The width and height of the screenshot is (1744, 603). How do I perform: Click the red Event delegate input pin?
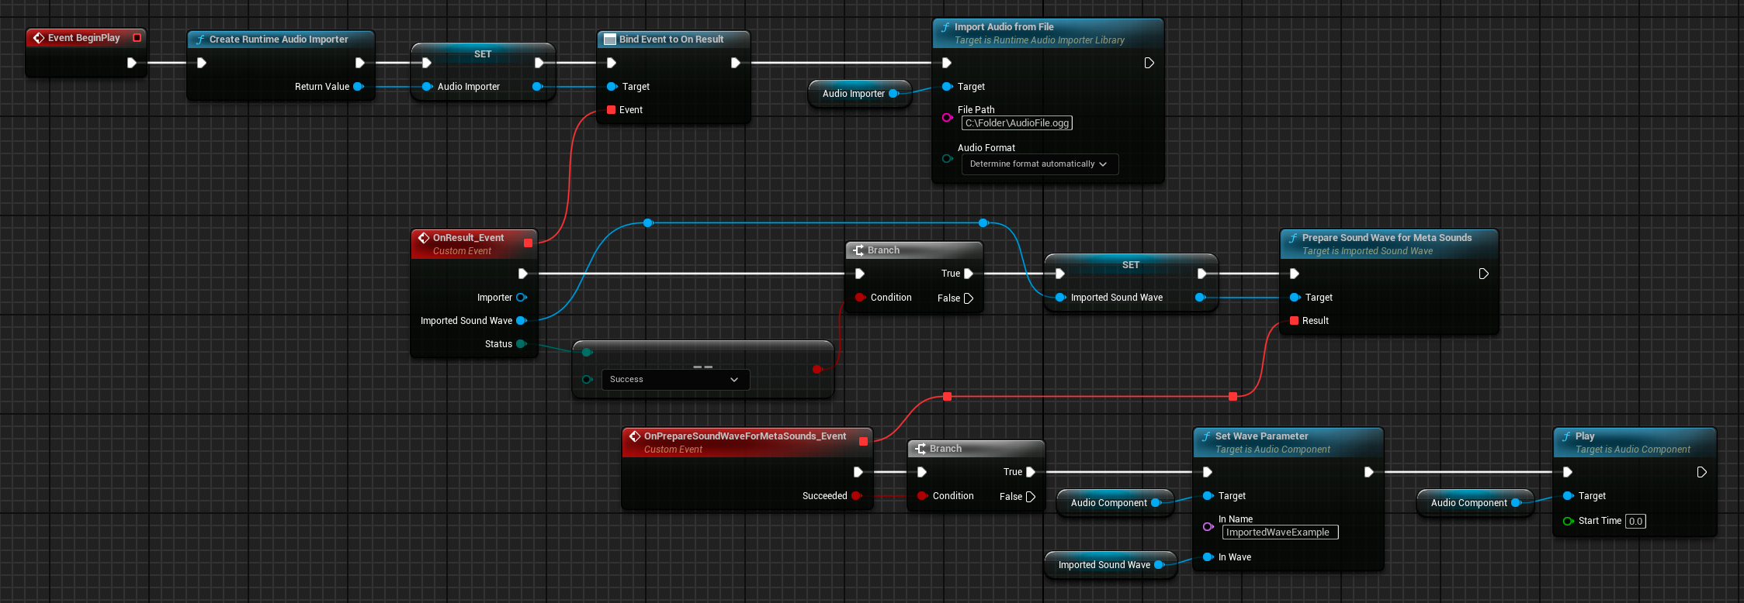coord(612,110)
